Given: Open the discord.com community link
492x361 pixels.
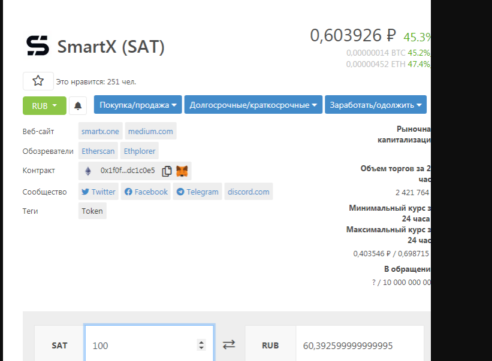Looking at the screenshot, I should point(249,192).
